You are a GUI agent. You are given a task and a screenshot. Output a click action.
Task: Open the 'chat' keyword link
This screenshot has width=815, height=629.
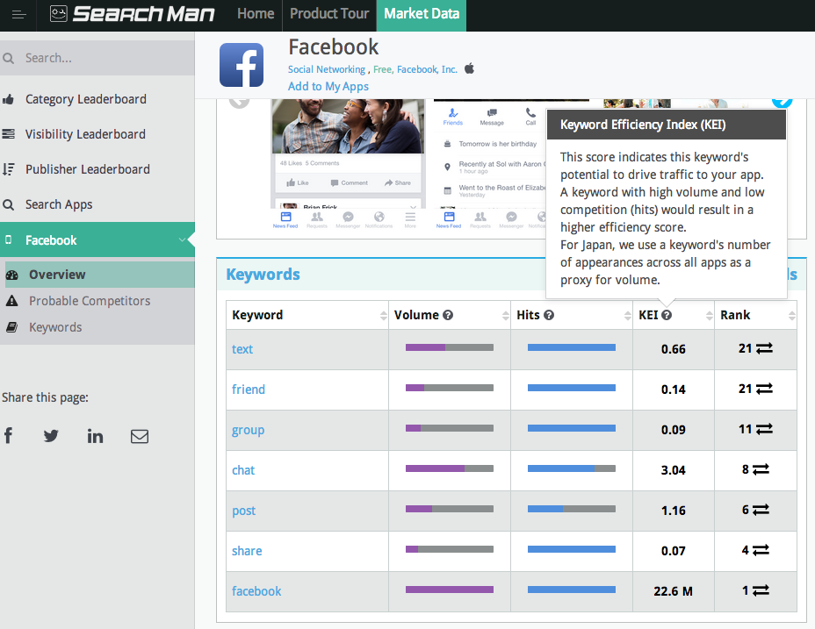pyautogui.click(x=243, y=470)
